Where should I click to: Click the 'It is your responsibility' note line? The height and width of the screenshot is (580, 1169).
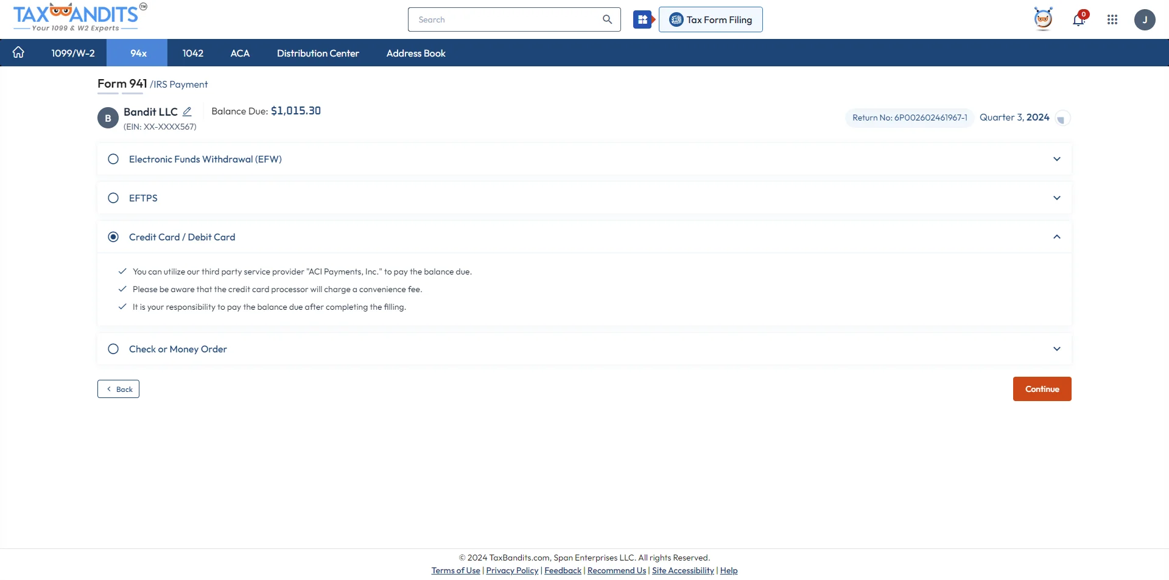[x=269, y=307]
